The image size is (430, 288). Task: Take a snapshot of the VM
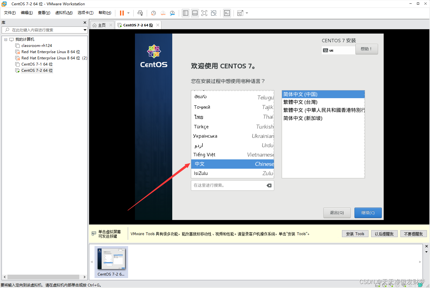pos(153,13)
